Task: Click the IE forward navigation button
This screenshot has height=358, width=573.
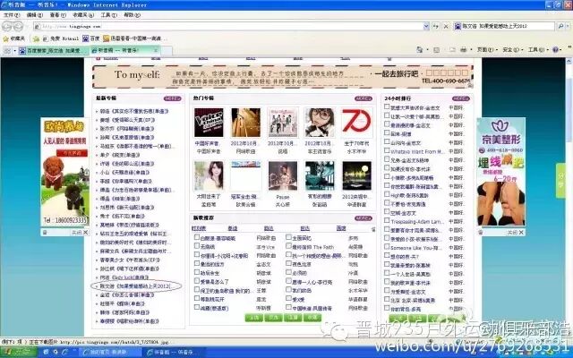Action: pyautogui.click(x=18, y=26)
